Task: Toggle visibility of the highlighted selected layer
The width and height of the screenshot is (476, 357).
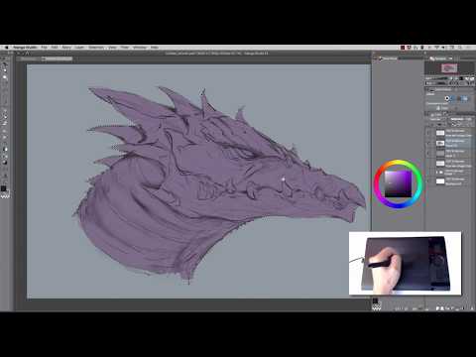Action: pos(428,143)
